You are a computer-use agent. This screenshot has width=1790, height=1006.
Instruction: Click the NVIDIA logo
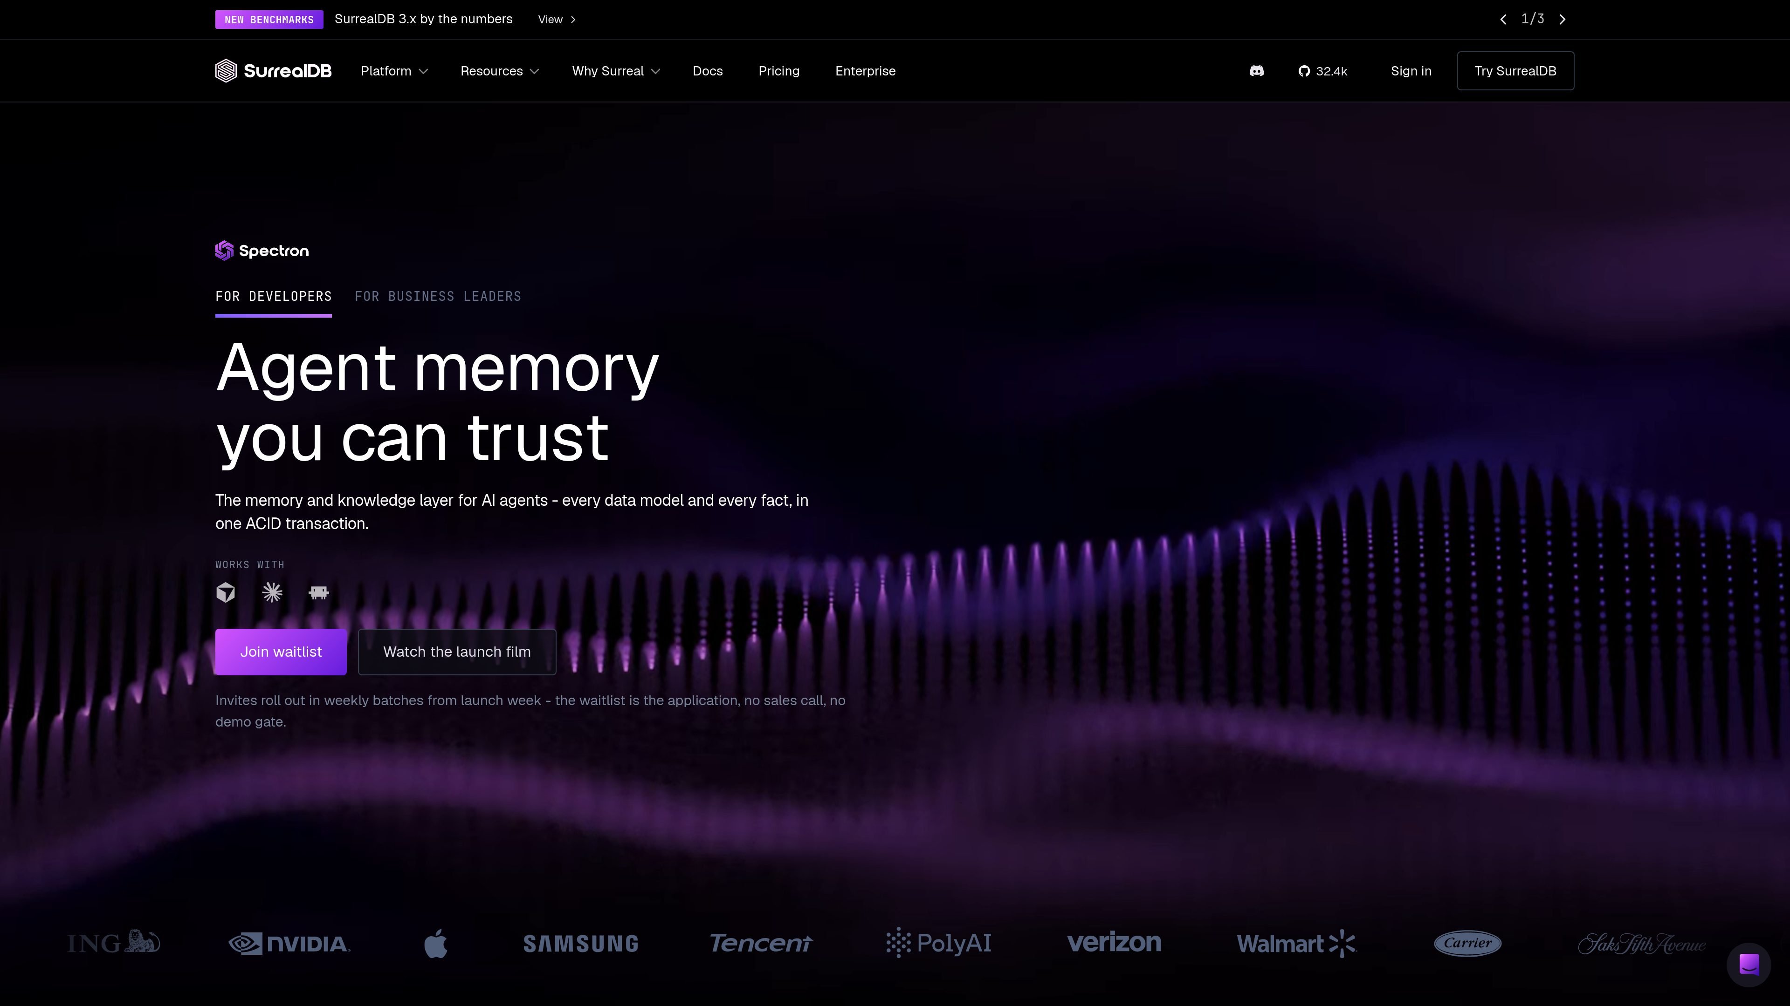coord(289,944)
